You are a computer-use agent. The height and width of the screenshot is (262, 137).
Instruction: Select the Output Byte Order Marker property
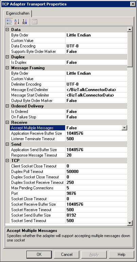click(x=38, y=101)
